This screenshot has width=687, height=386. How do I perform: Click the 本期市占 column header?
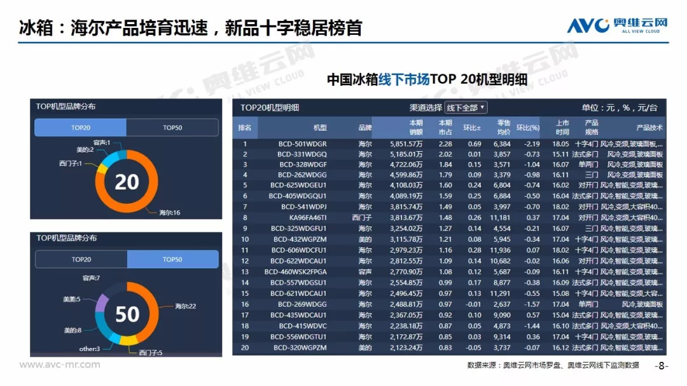(x=445, y=128)
